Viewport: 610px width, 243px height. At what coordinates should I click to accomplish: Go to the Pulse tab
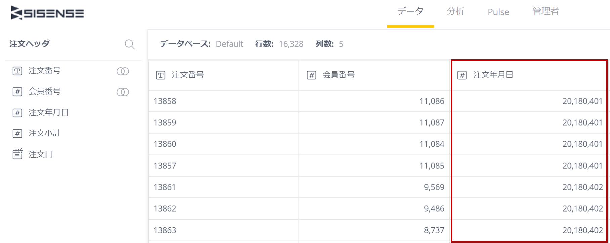tap(498, 12)
